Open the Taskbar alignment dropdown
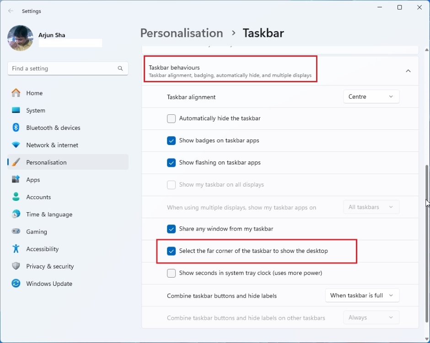Viewport: 430px width, 343px height. pyautogui.click(x=371, y=96)
